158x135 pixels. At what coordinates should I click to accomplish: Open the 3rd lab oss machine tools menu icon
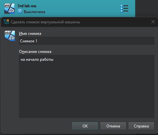point(124,9)
